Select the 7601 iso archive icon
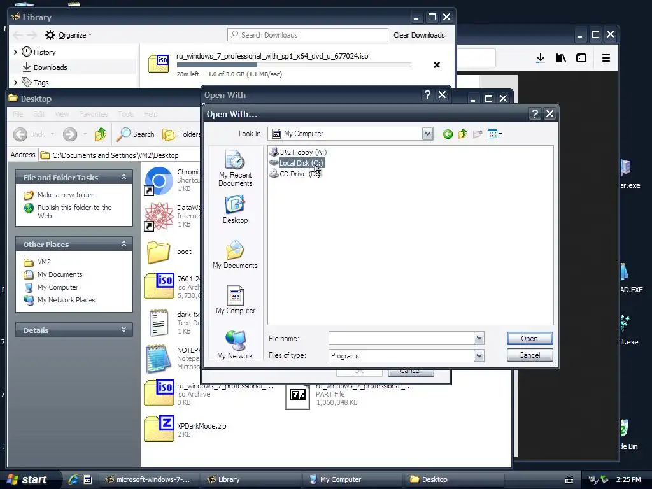 tap(159, 287)
